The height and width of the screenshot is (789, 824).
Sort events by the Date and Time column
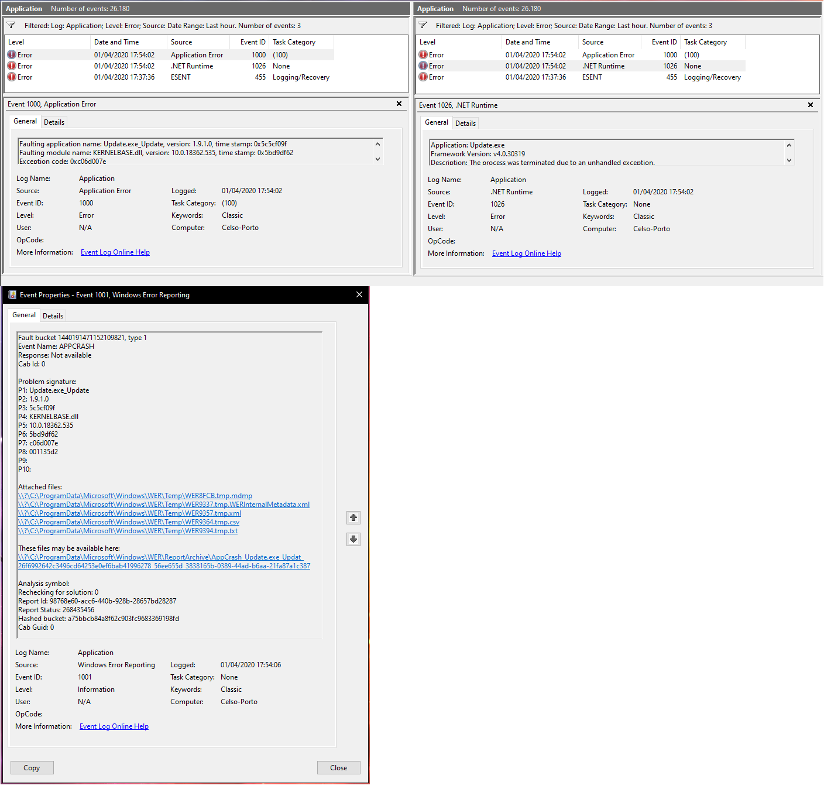click(117, 42)
